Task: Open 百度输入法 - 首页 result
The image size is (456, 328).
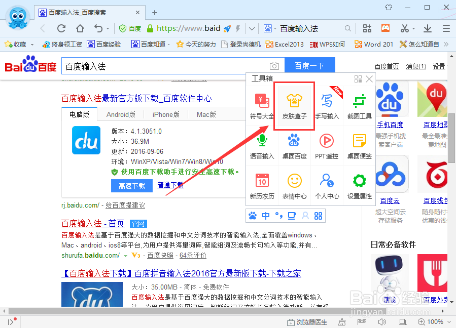Action: (x=93, y=223)
